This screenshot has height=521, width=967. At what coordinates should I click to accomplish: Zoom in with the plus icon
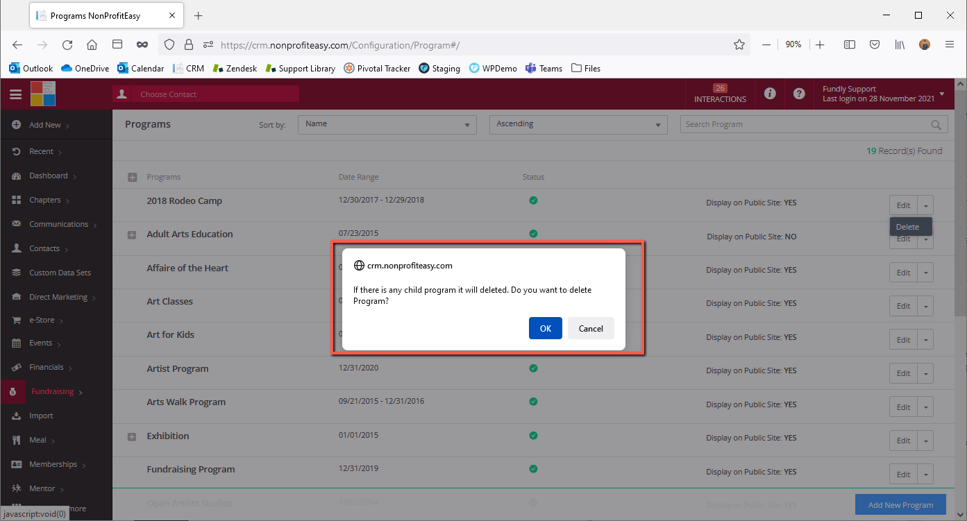pyautogui.click(x=820, y=44)
